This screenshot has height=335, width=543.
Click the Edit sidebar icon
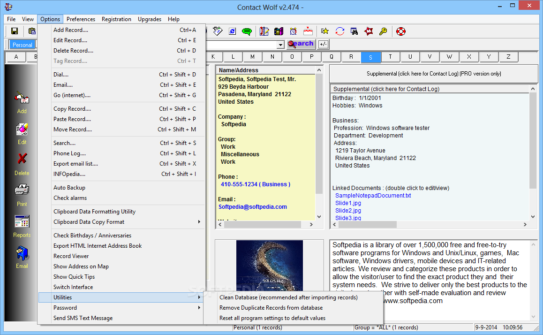(x=22, y=129)
